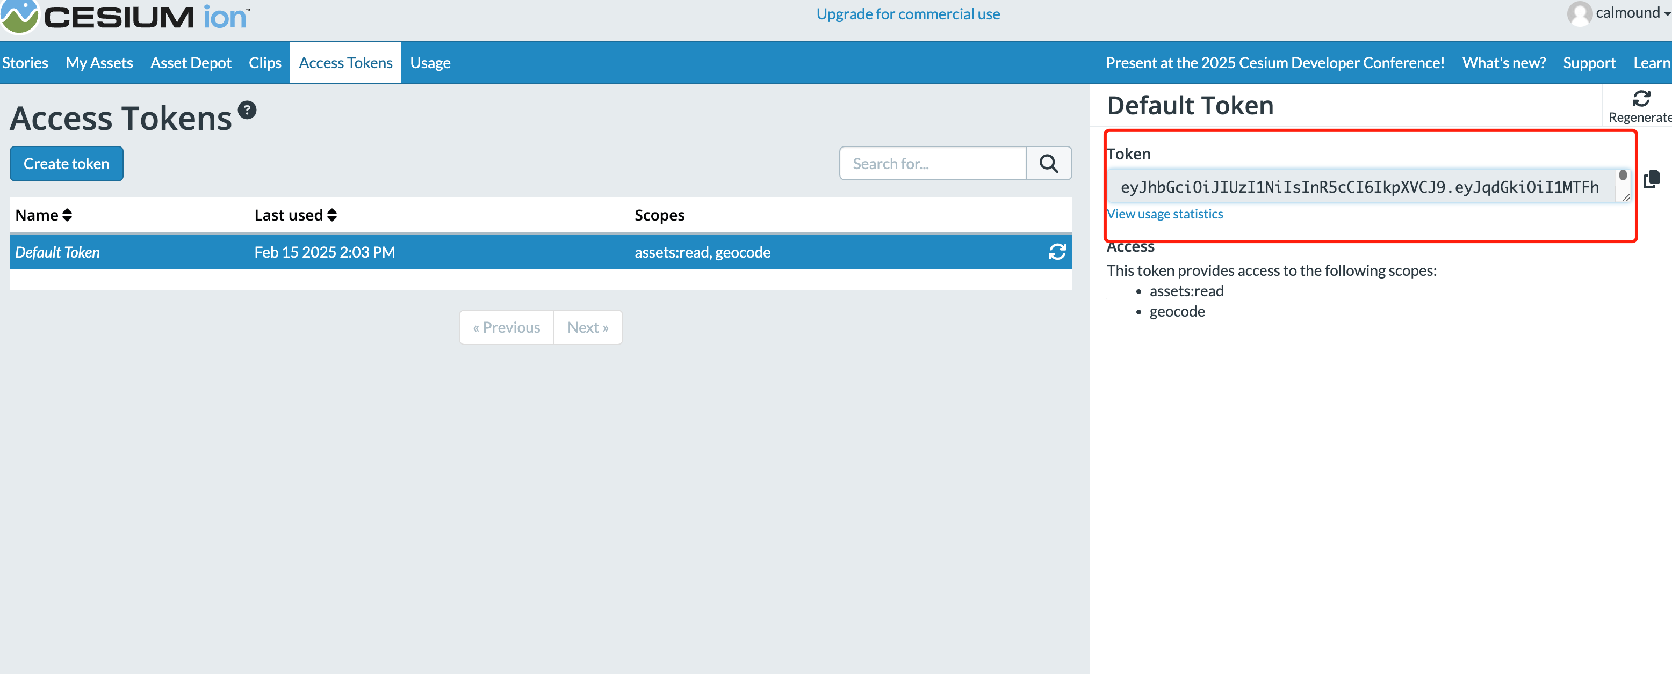1672x674 pixels.
Task: Copy the token to clipboard
Action: [x=1651, y=179]
